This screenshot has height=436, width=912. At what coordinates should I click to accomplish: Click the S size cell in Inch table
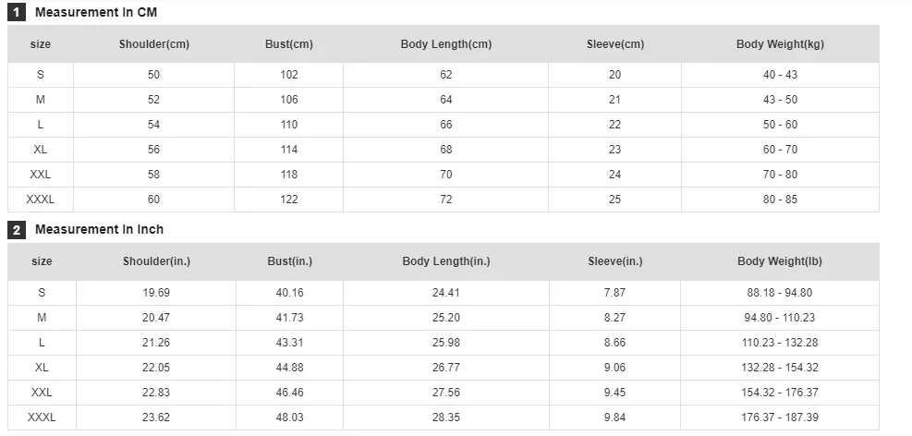(x=42, y=293)
